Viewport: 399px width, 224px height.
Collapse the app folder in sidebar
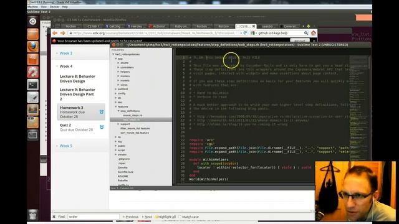coord(116,58)
